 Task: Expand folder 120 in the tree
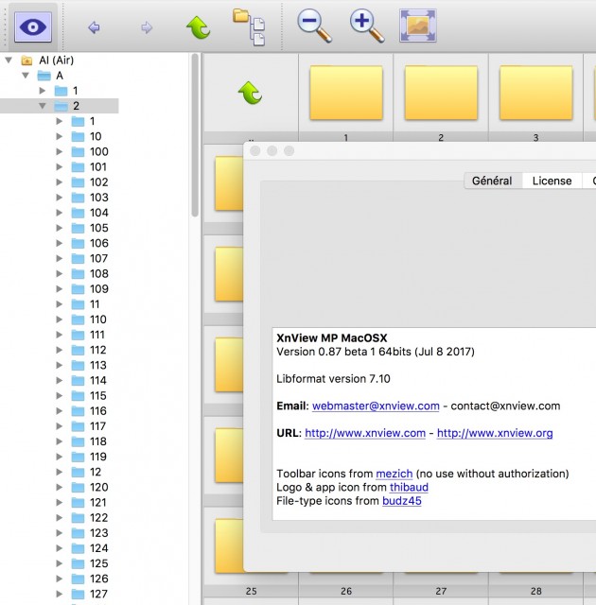coord(59,487)
